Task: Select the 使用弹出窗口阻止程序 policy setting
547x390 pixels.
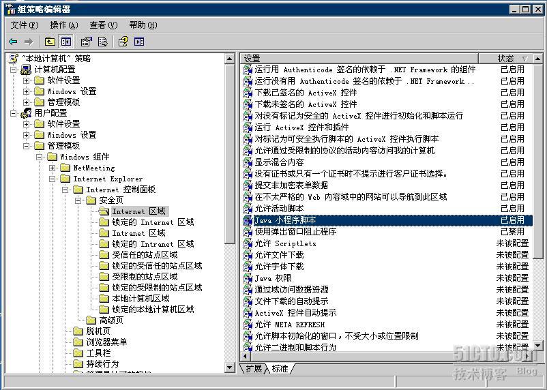Action: pos(295,232)
